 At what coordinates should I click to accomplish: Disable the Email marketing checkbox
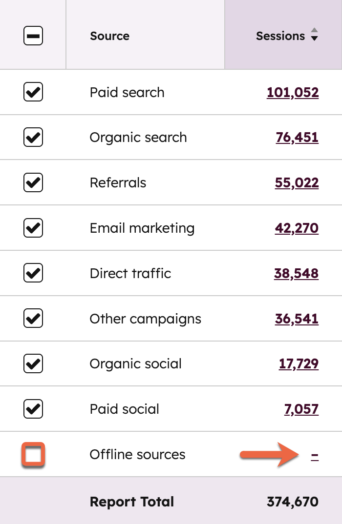point(33,227)
